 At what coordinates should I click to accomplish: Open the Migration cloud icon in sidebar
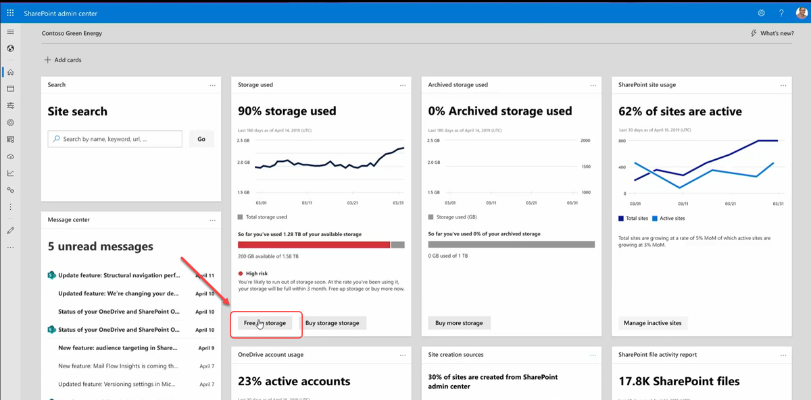[10, 156]
